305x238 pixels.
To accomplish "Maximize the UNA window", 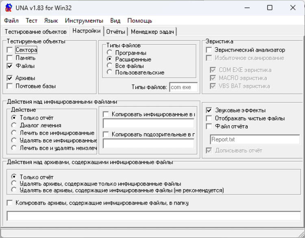I will click(x=270, y=8).
